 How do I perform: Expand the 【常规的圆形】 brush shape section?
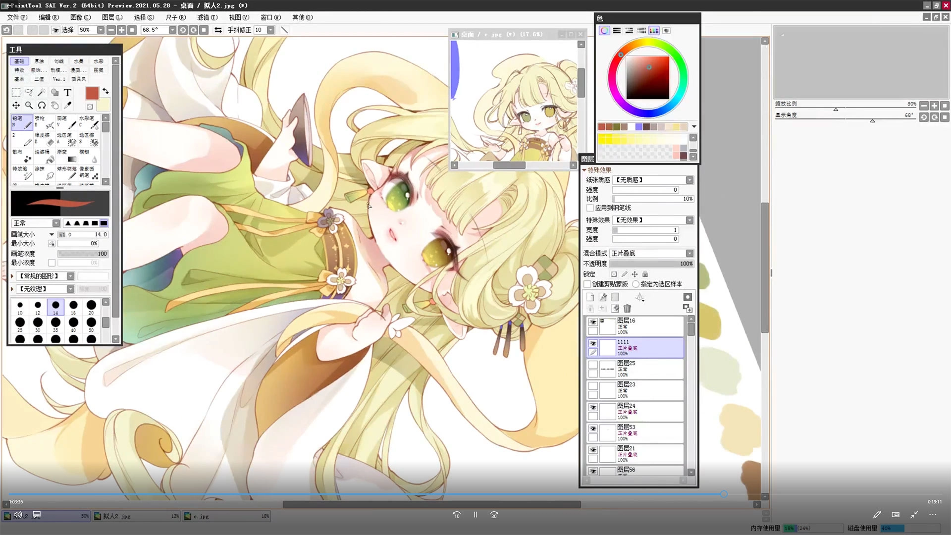coord(12,276)
